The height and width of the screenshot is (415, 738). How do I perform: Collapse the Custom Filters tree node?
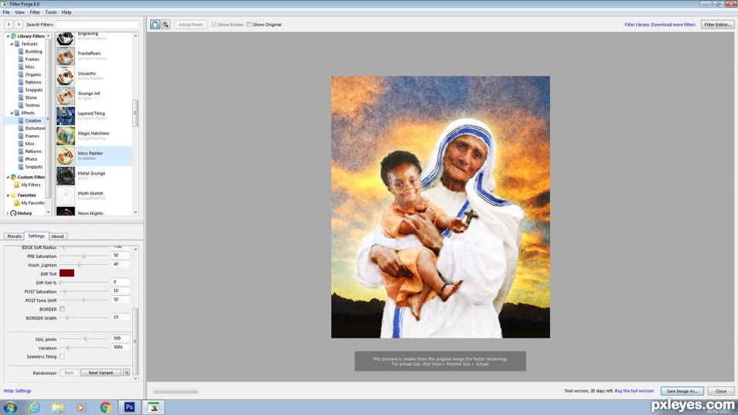tap(8, 177)
